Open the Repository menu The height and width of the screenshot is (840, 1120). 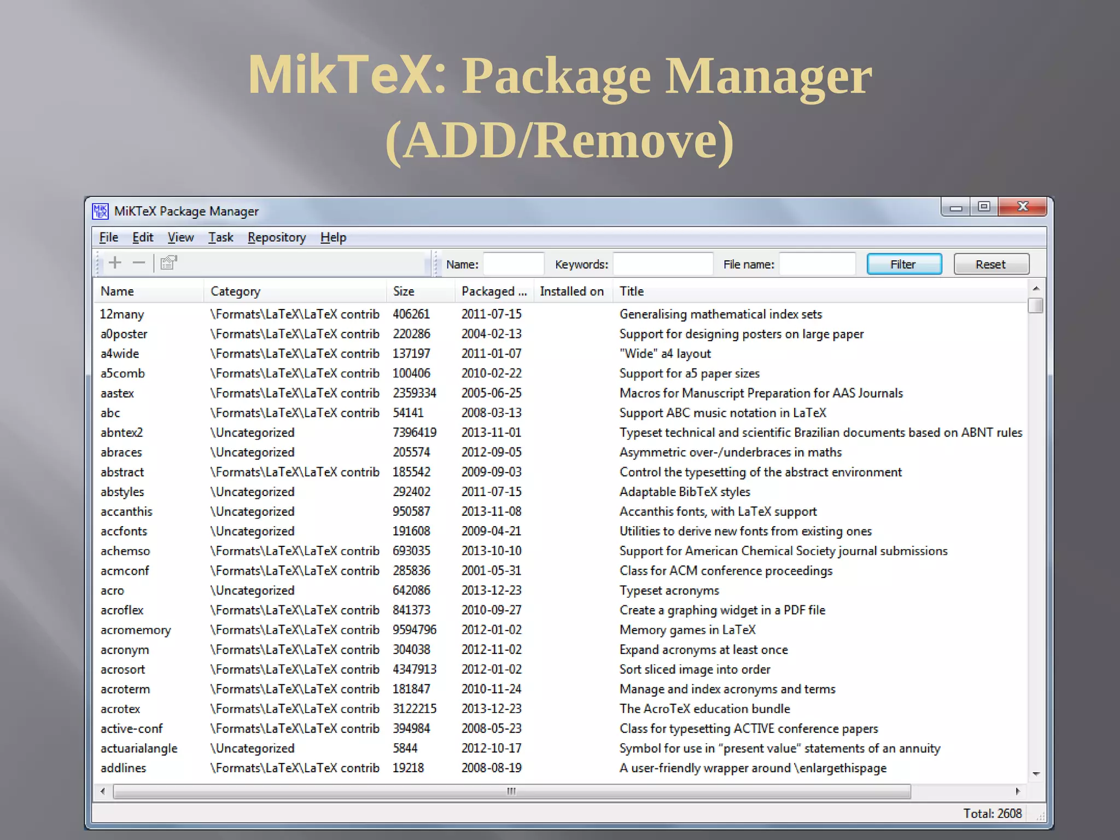[x=276, y=237]
